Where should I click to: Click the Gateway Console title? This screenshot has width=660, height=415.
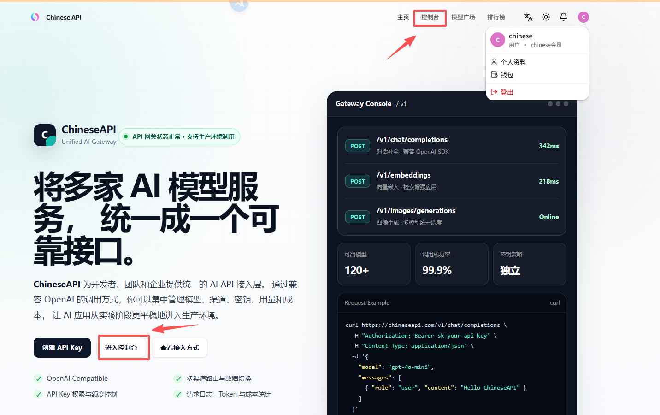click(363, 104)
